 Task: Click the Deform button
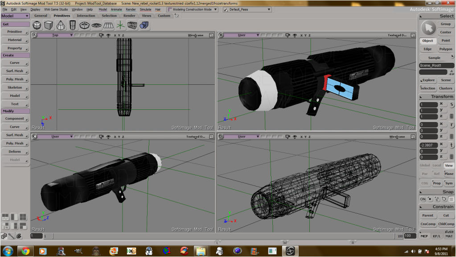(15, 152)
